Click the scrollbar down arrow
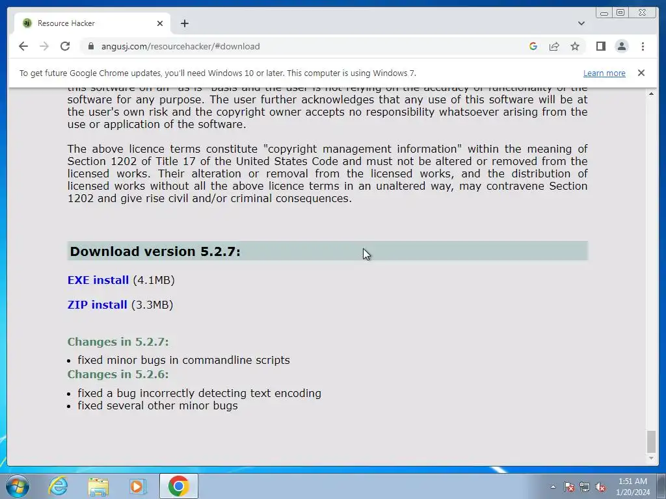The height and width of the screenshot is (499, 666). (651, 458)
